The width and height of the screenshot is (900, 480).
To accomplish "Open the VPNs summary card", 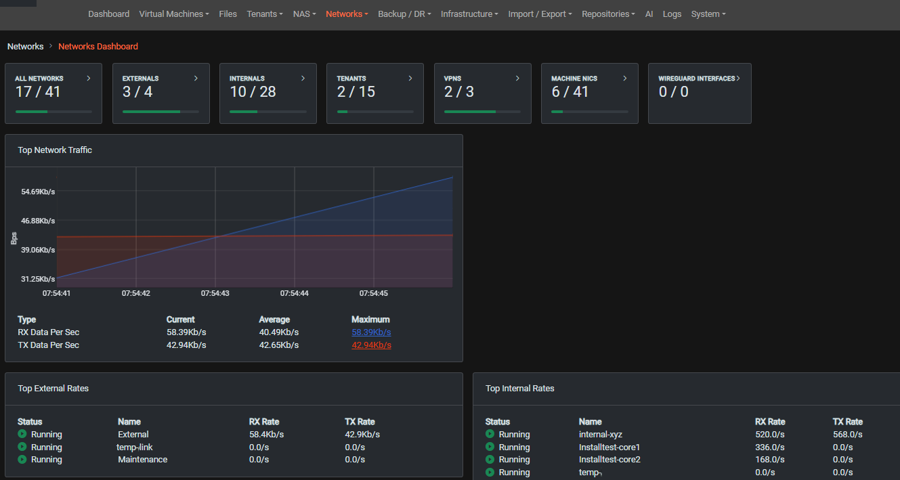I will coord(482,93).
